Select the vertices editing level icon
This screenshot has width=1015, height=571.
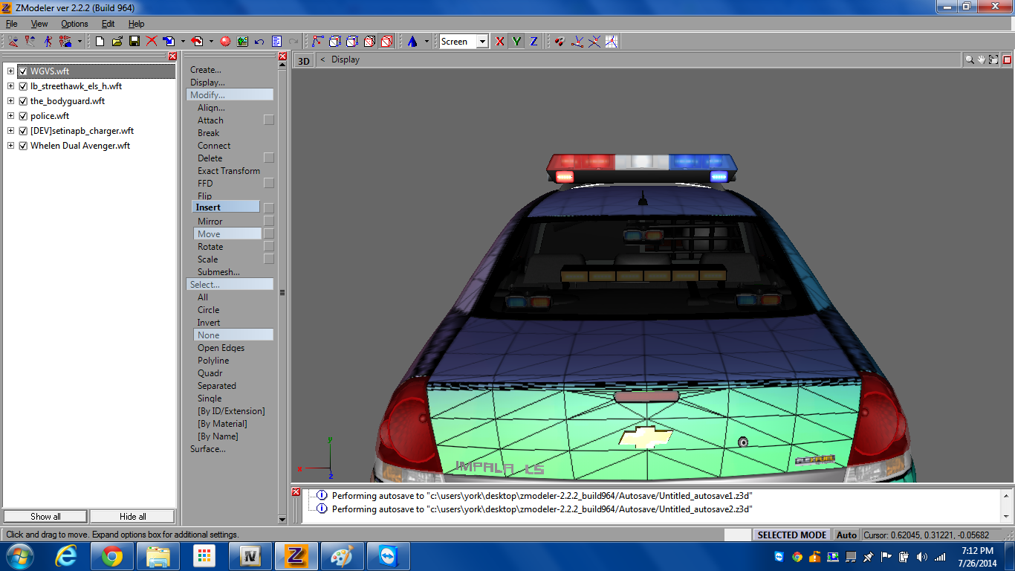[318, 42]
